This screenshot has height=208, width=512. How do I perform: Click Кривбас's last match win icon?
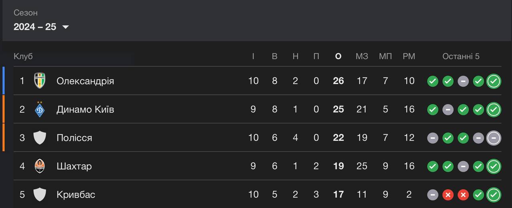[494, 195]
